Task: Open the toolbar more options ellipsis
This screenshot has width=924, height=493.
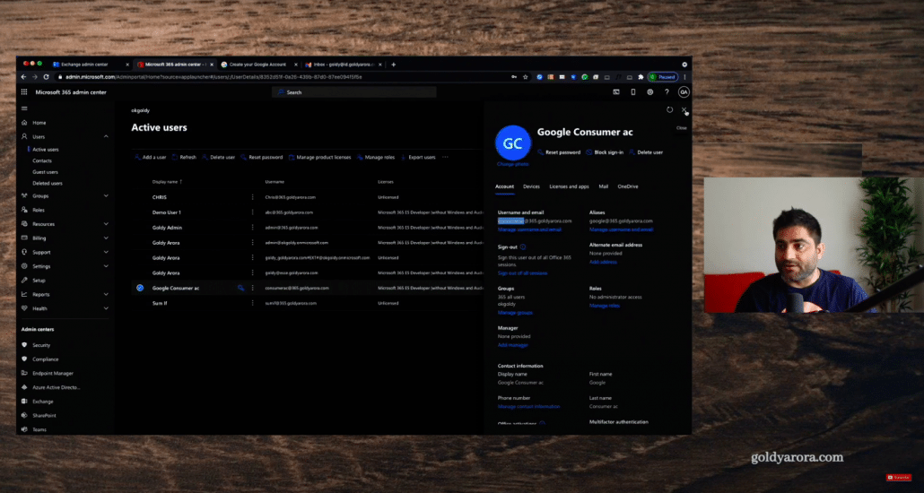Action: pos(445,157)
